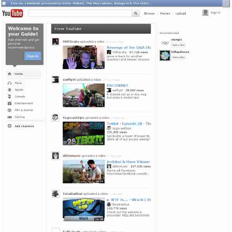The image size is (232, 232).
Task: Subscribe to the olympic channel
Action: (x=178, y=45)
